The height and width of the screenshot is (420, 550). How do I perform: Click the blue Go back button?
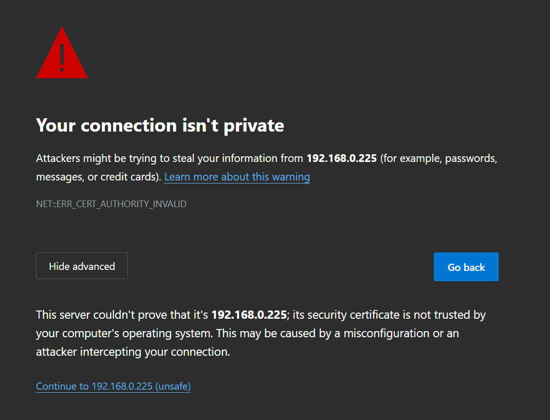click(x=466, y=267)
